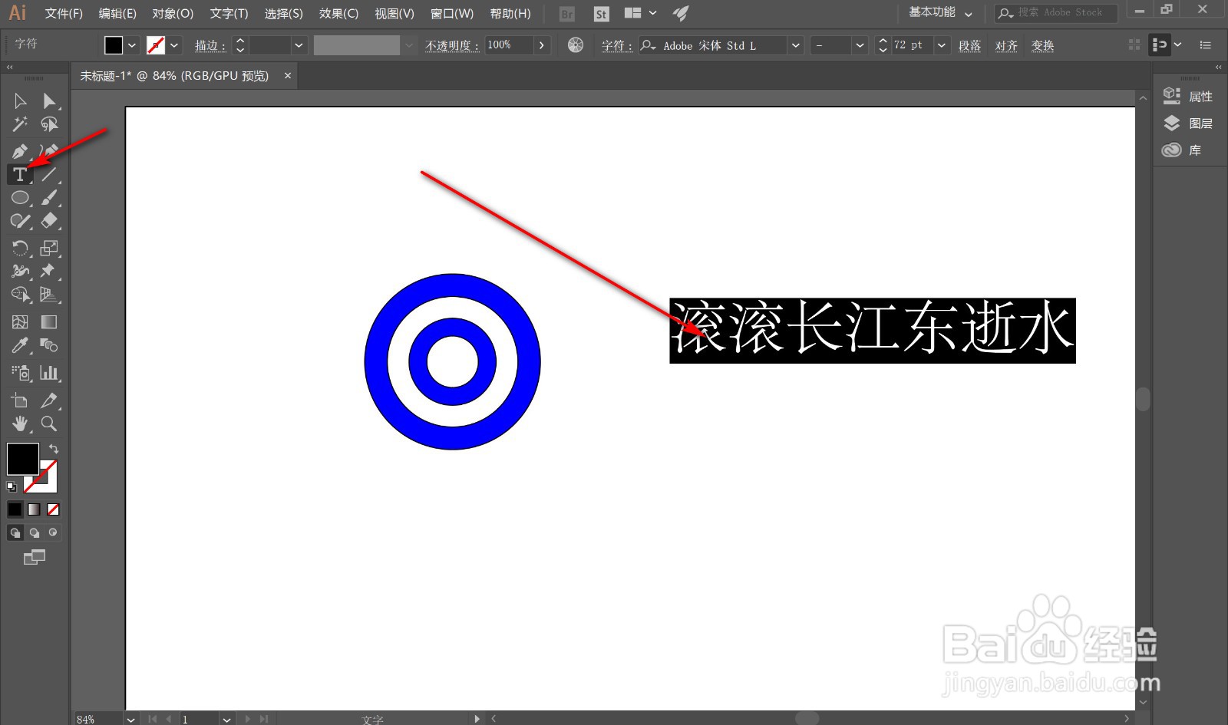This screenshot has height=725, width=1228.
Task: Enable Draw Inside mode
Action: (53, 532)
